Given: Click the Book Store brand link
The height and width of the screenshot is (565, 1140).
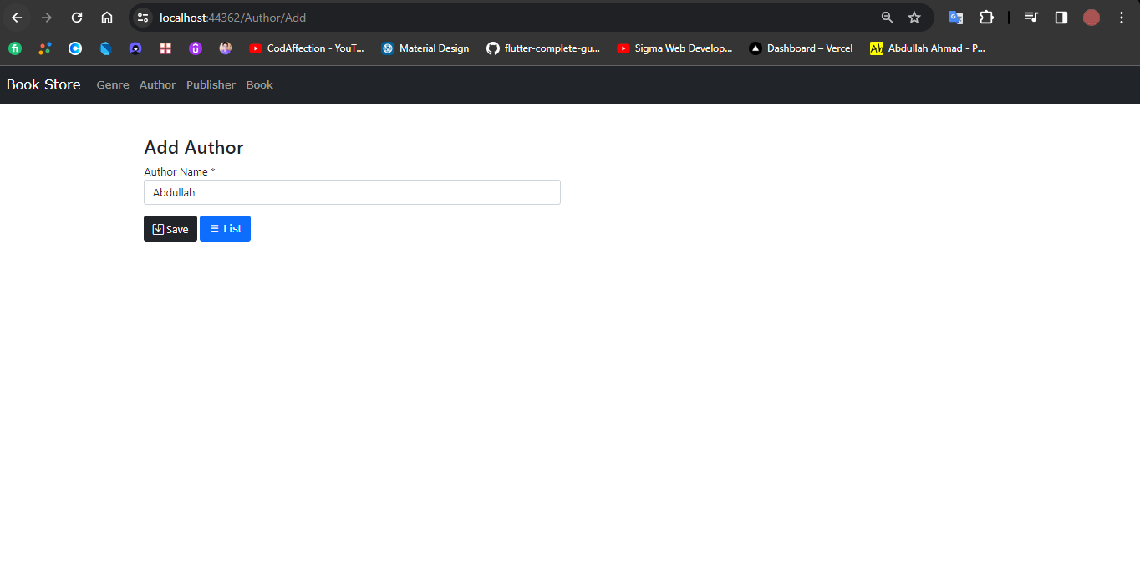Looking at the screenshot, I should coord(43,84).
